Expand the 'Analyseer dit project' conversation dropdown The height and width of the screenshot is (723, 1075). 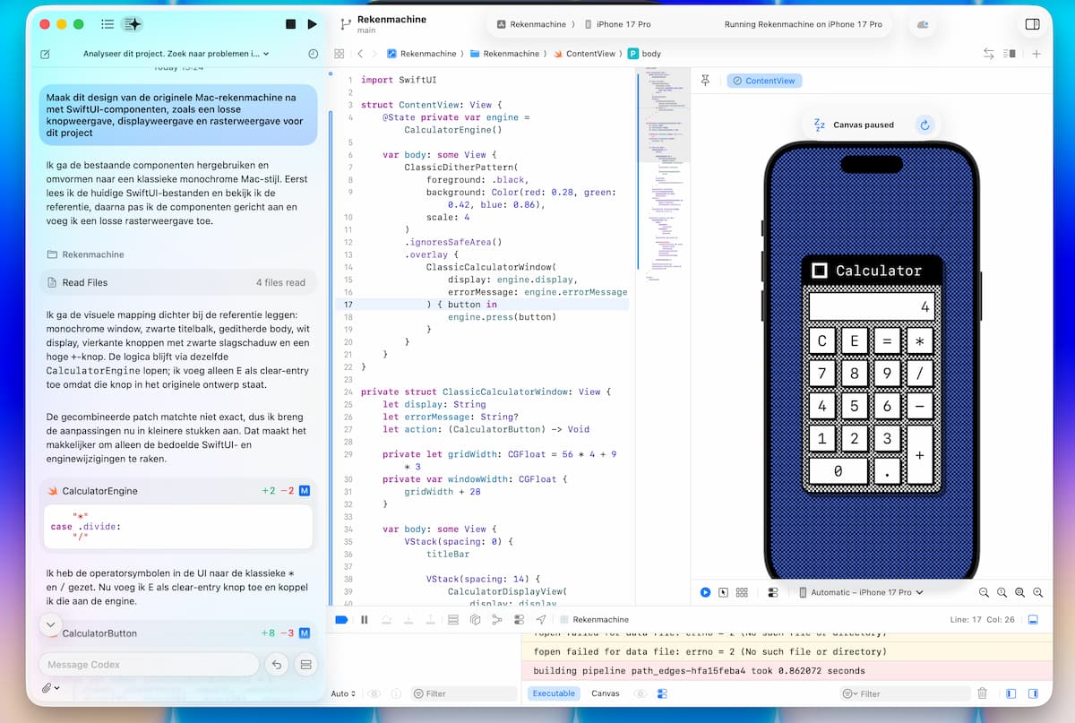coord(176,54)
